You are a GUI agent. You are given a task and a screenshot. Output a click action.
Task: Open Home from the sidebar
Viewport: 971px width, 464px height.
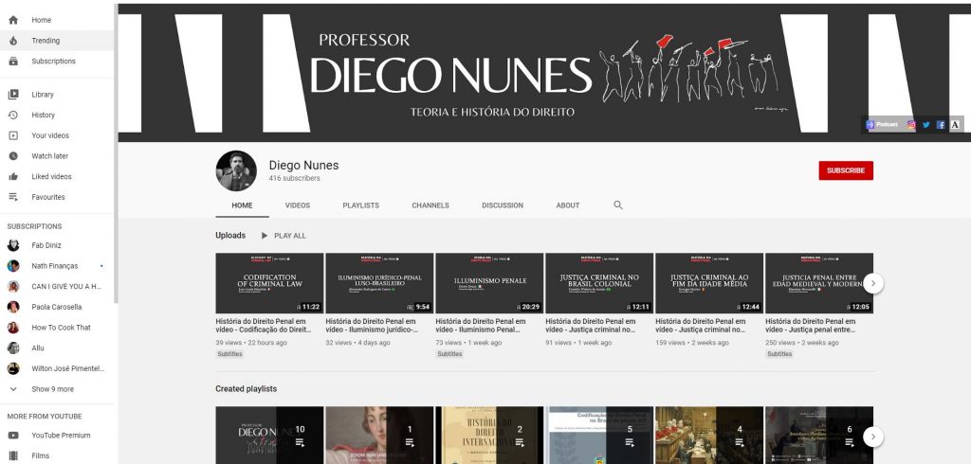tap(56, 21)
